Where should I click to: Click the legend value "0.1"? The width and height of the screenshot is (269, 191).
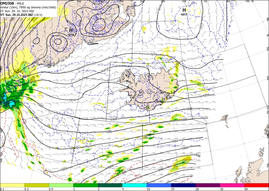[2, 189]
